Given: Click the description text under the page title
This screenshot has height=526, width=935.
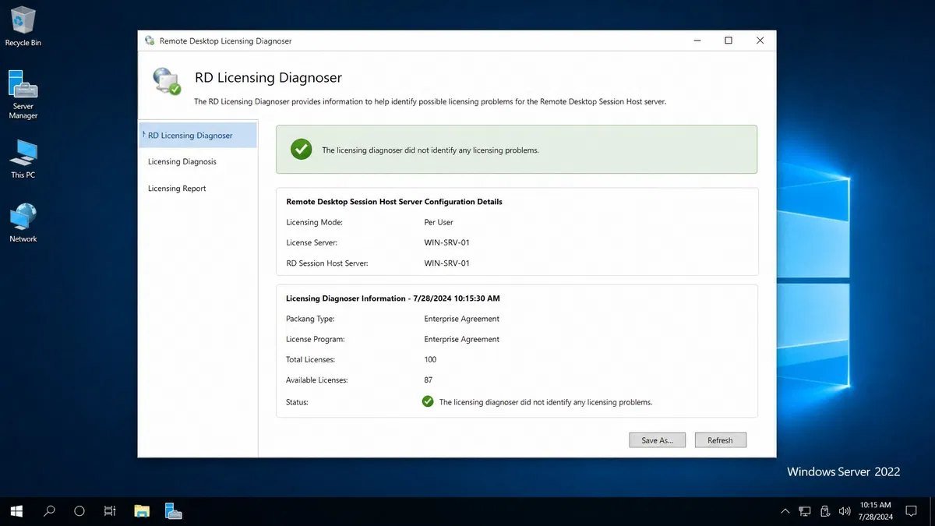Looking at the screenshot, I should [x=430, y=101].
